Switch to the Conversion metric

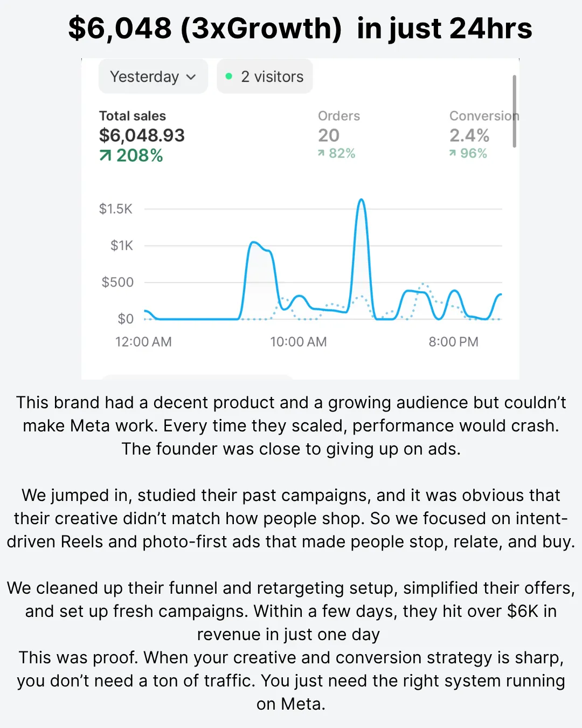(483, 135)
